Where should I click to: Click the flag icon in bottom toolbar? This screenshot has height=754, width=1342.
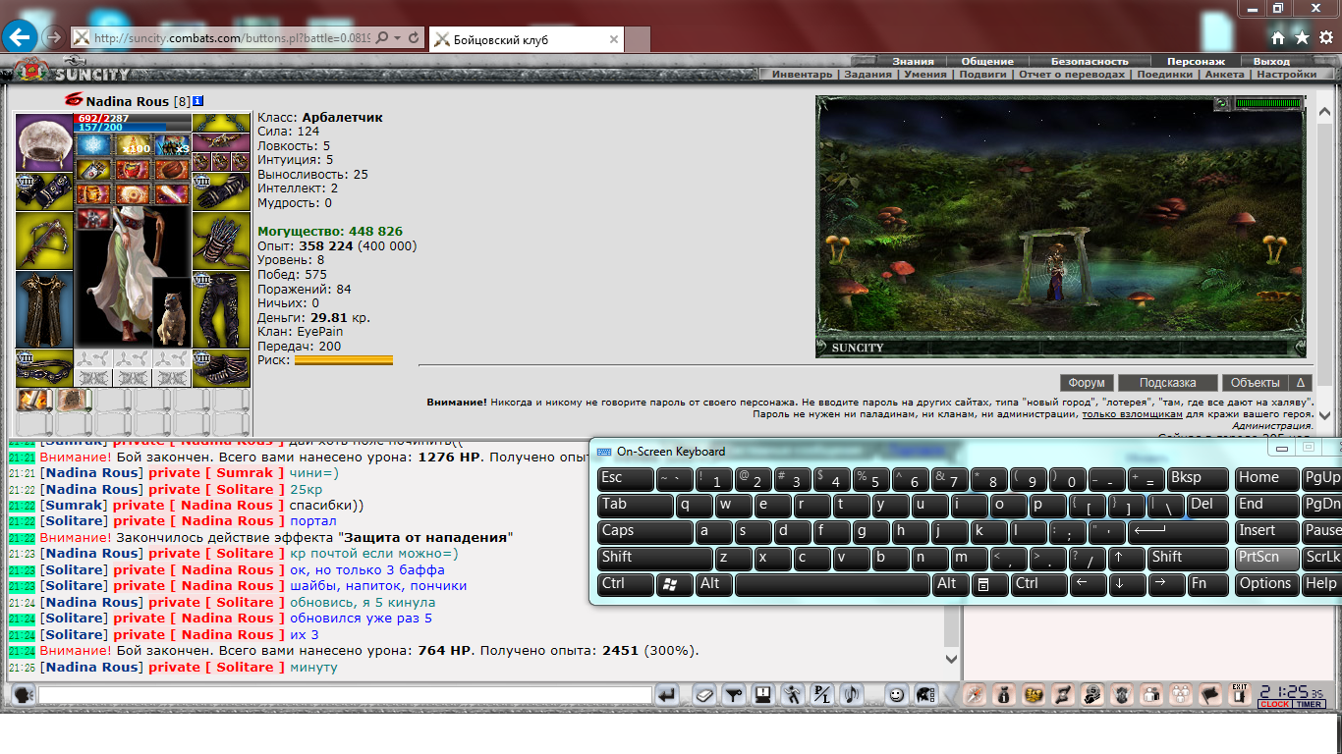1210,695
